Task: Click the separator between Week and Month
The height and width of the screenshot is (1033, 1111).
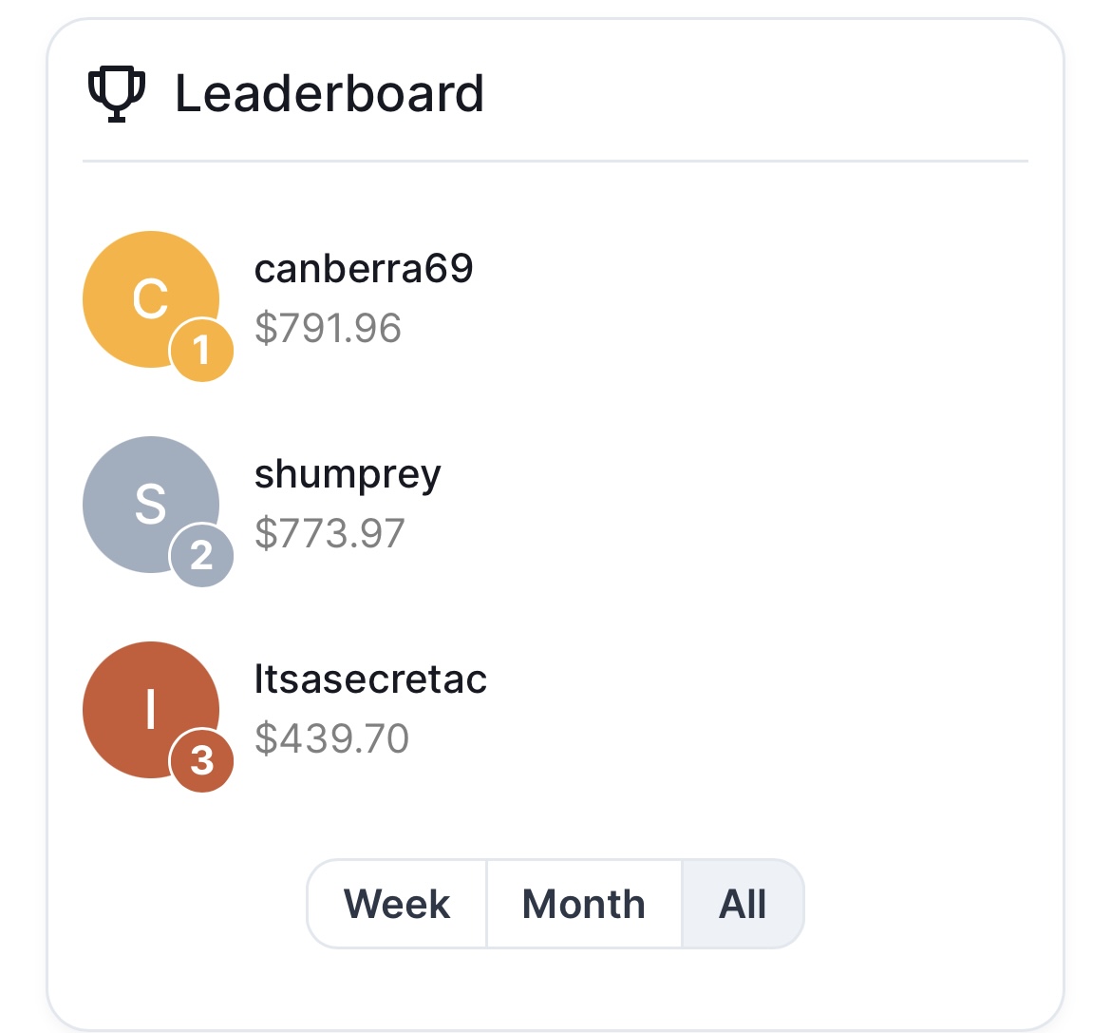Action: 486,904
